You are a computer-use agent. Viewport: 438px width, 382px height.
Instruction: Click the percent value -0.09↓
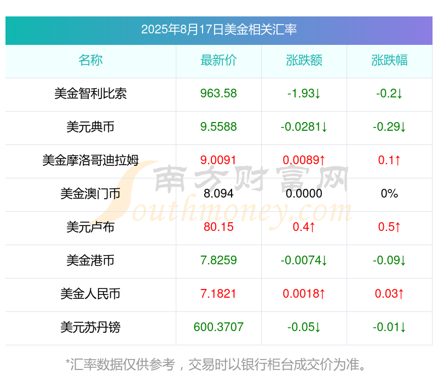click(x=389, y=261)
